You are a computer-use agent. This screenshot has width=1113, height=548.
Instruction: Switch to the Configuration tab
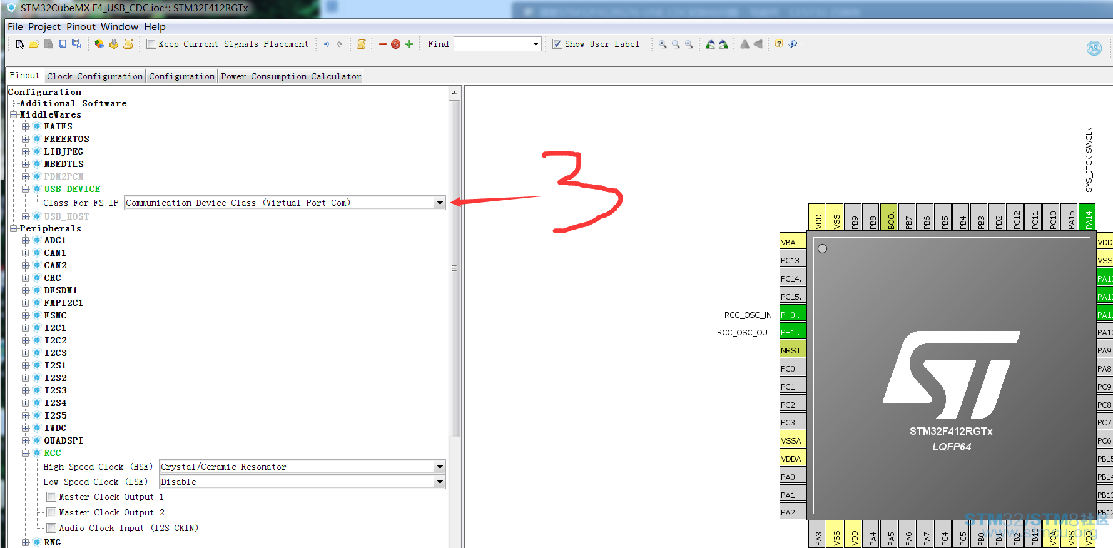click(x=182, y=76)
